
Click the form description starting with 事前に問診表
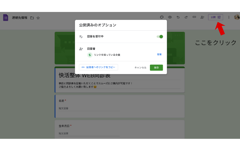click(95, 85)
